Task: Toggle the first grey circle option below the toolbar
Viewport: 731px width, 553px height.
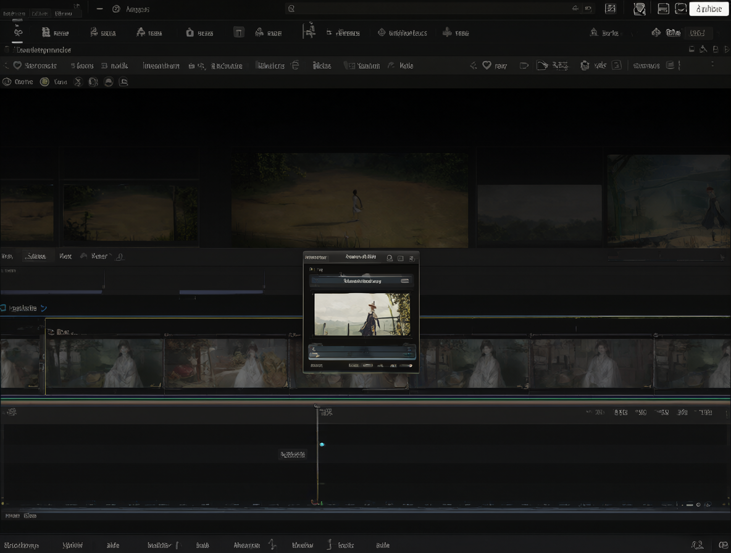Action: [7, 82]
